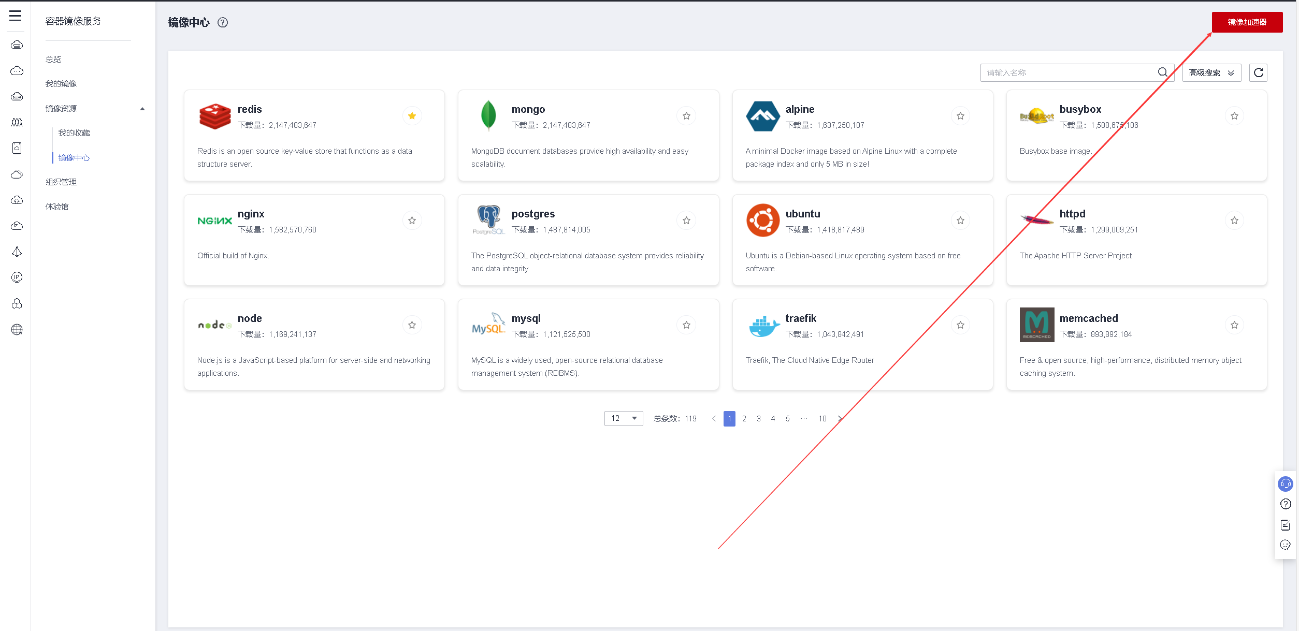
Task: Click the hamburger menu icon
Action: 16,16
